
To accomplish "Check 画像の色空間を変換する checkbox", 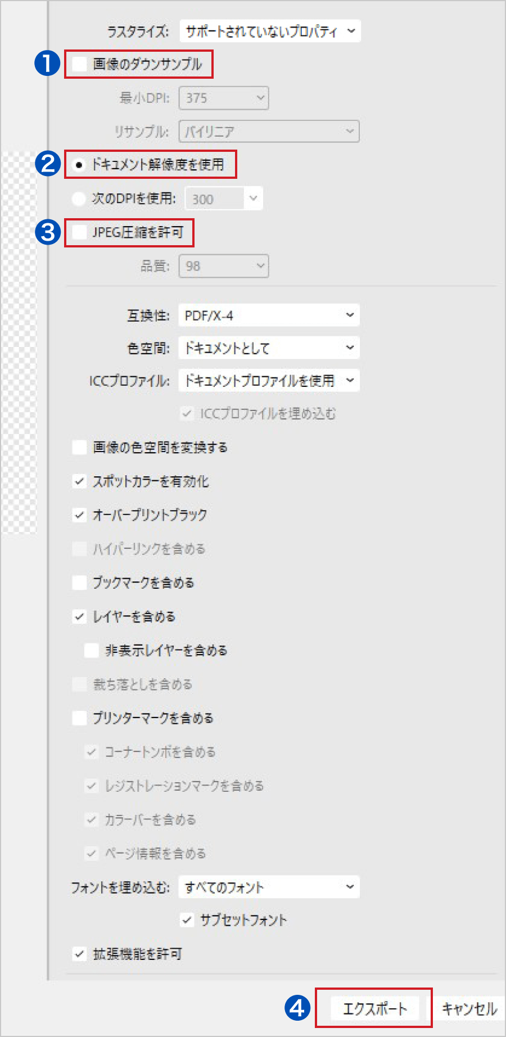I will tap(80, 448).
